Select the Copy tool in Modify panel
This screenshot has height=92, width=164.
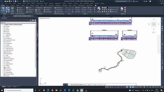[x=77, y=10]
